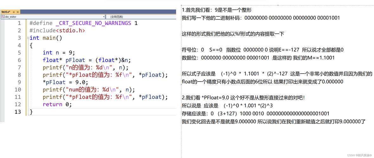Click line number 5 in the gutter
This screenshot has width=374, height=158.
click(19, 53)
